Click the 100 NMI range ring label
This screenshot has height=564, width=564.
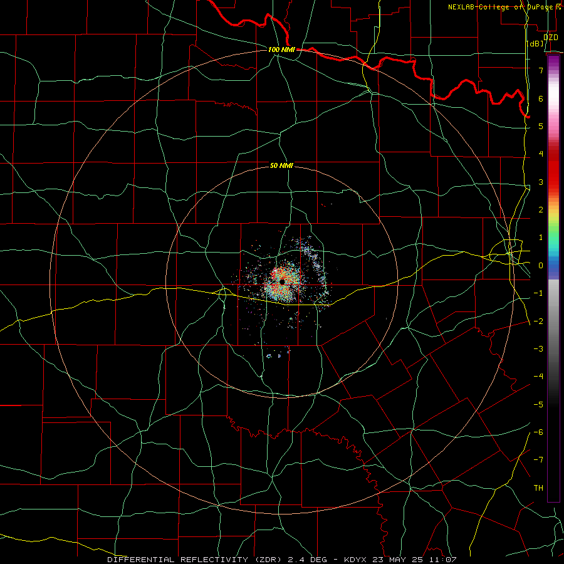(281, 50)
